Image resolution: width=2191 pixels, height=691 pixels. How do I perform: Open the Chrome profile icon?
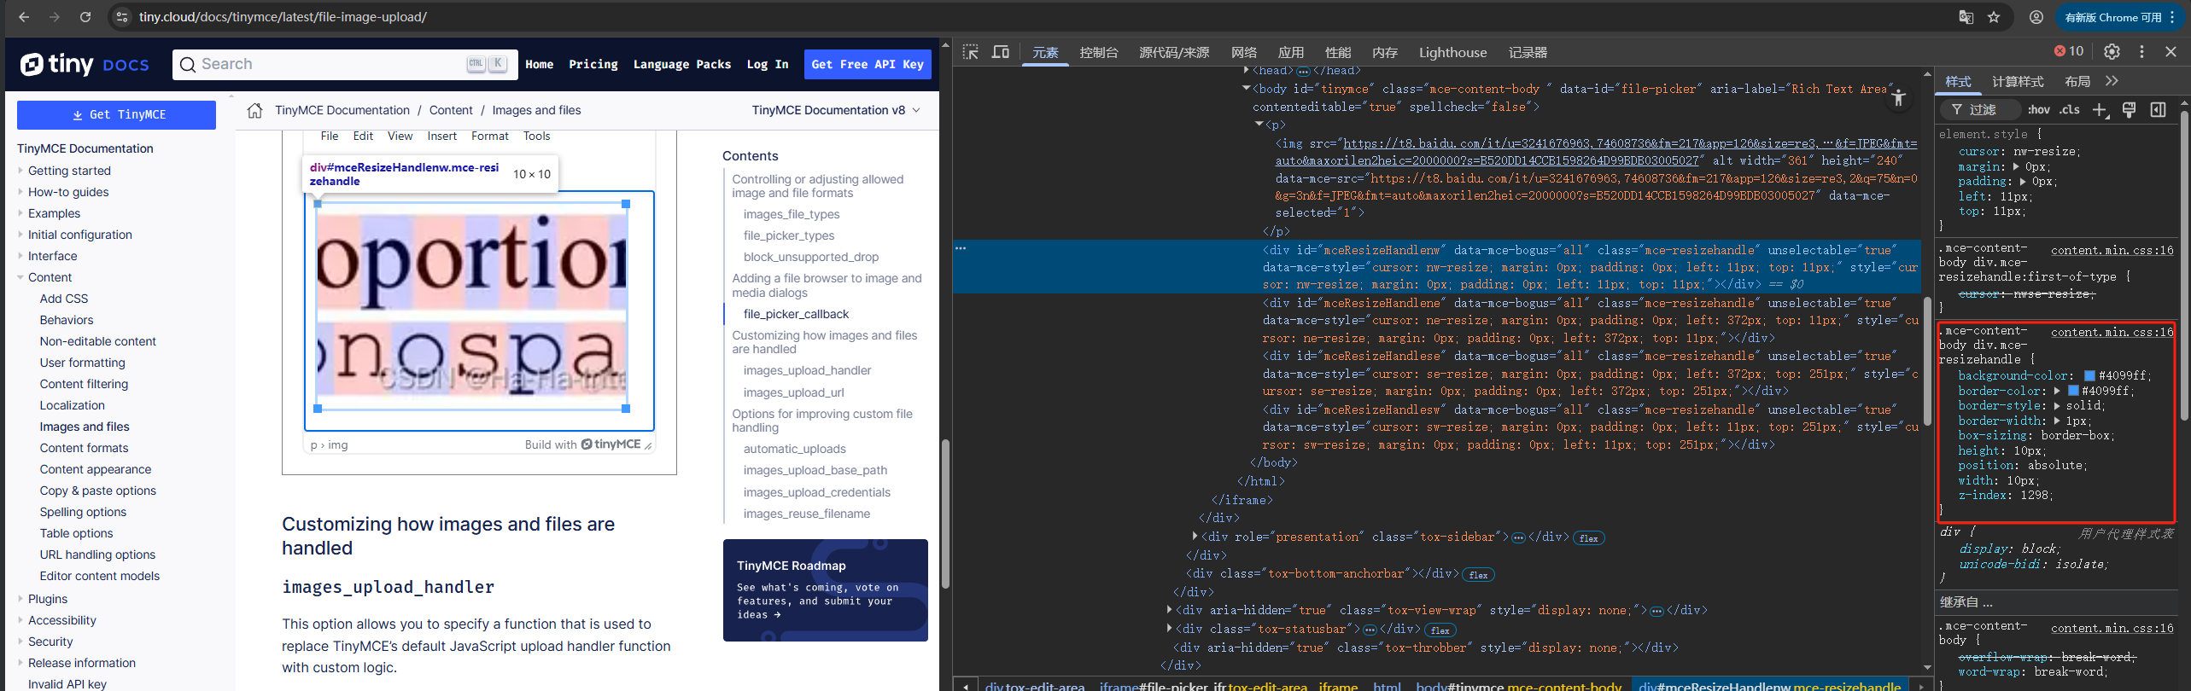(2036, 17)
